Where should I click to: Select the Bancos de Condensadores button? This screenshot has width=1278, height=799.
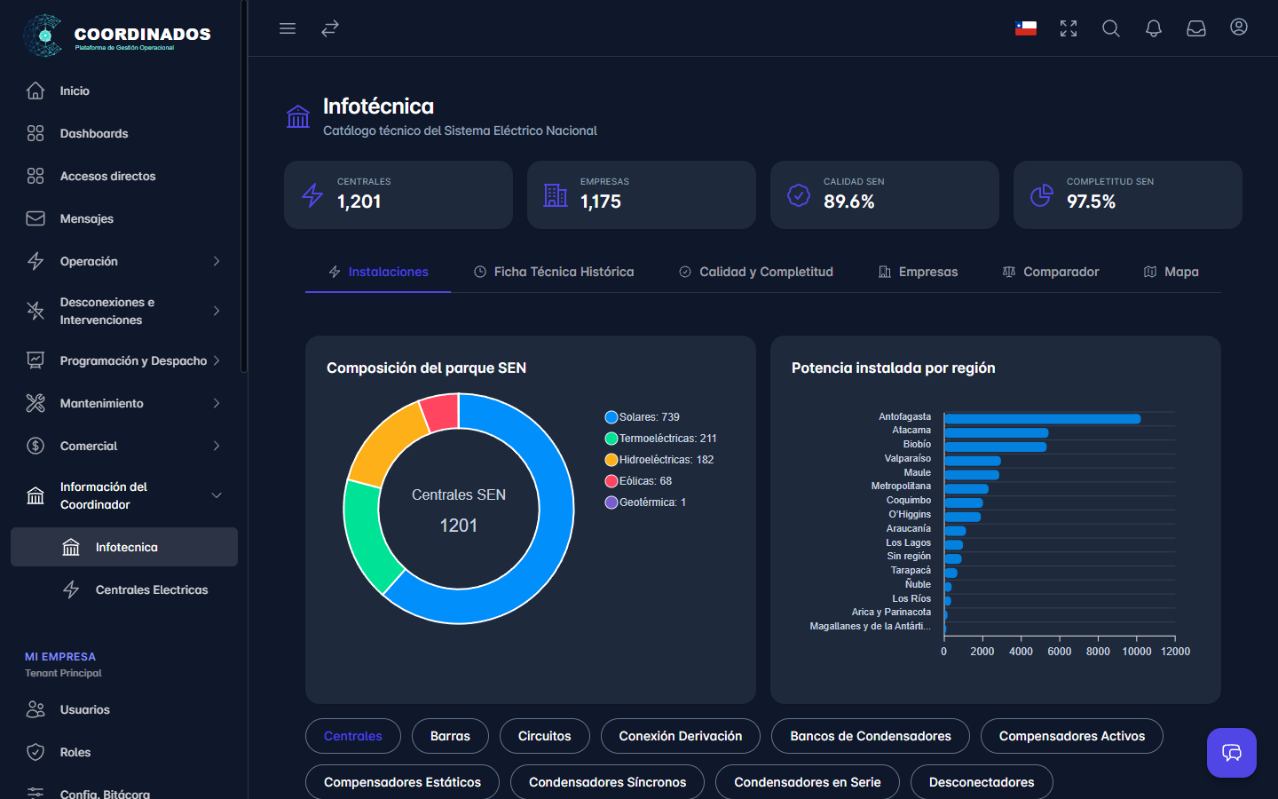871,736
